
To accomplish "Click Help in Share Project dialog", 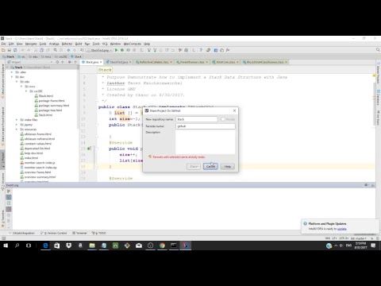I will [x=228, y=166].
